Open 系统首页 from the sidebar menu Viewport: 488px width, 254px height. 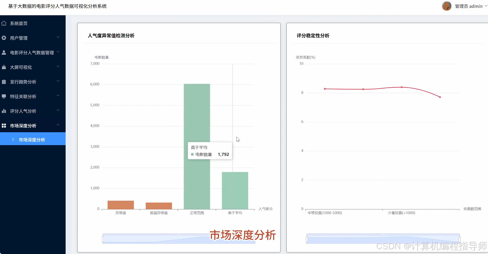(x=19, y=23)
